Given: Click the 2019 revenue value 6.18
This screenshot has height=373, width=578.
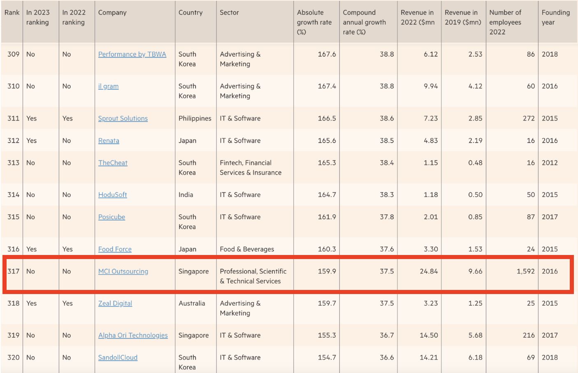Looking at the screenshot, I should click(x=475, y=358).
